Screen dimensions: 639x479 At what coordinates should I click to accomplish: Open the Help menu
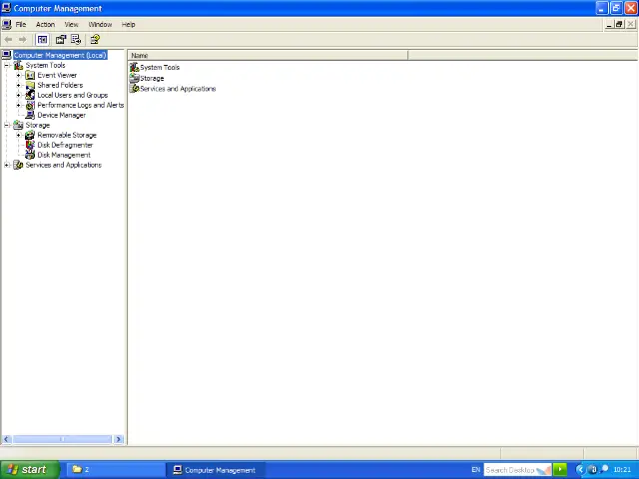point(129,24)
